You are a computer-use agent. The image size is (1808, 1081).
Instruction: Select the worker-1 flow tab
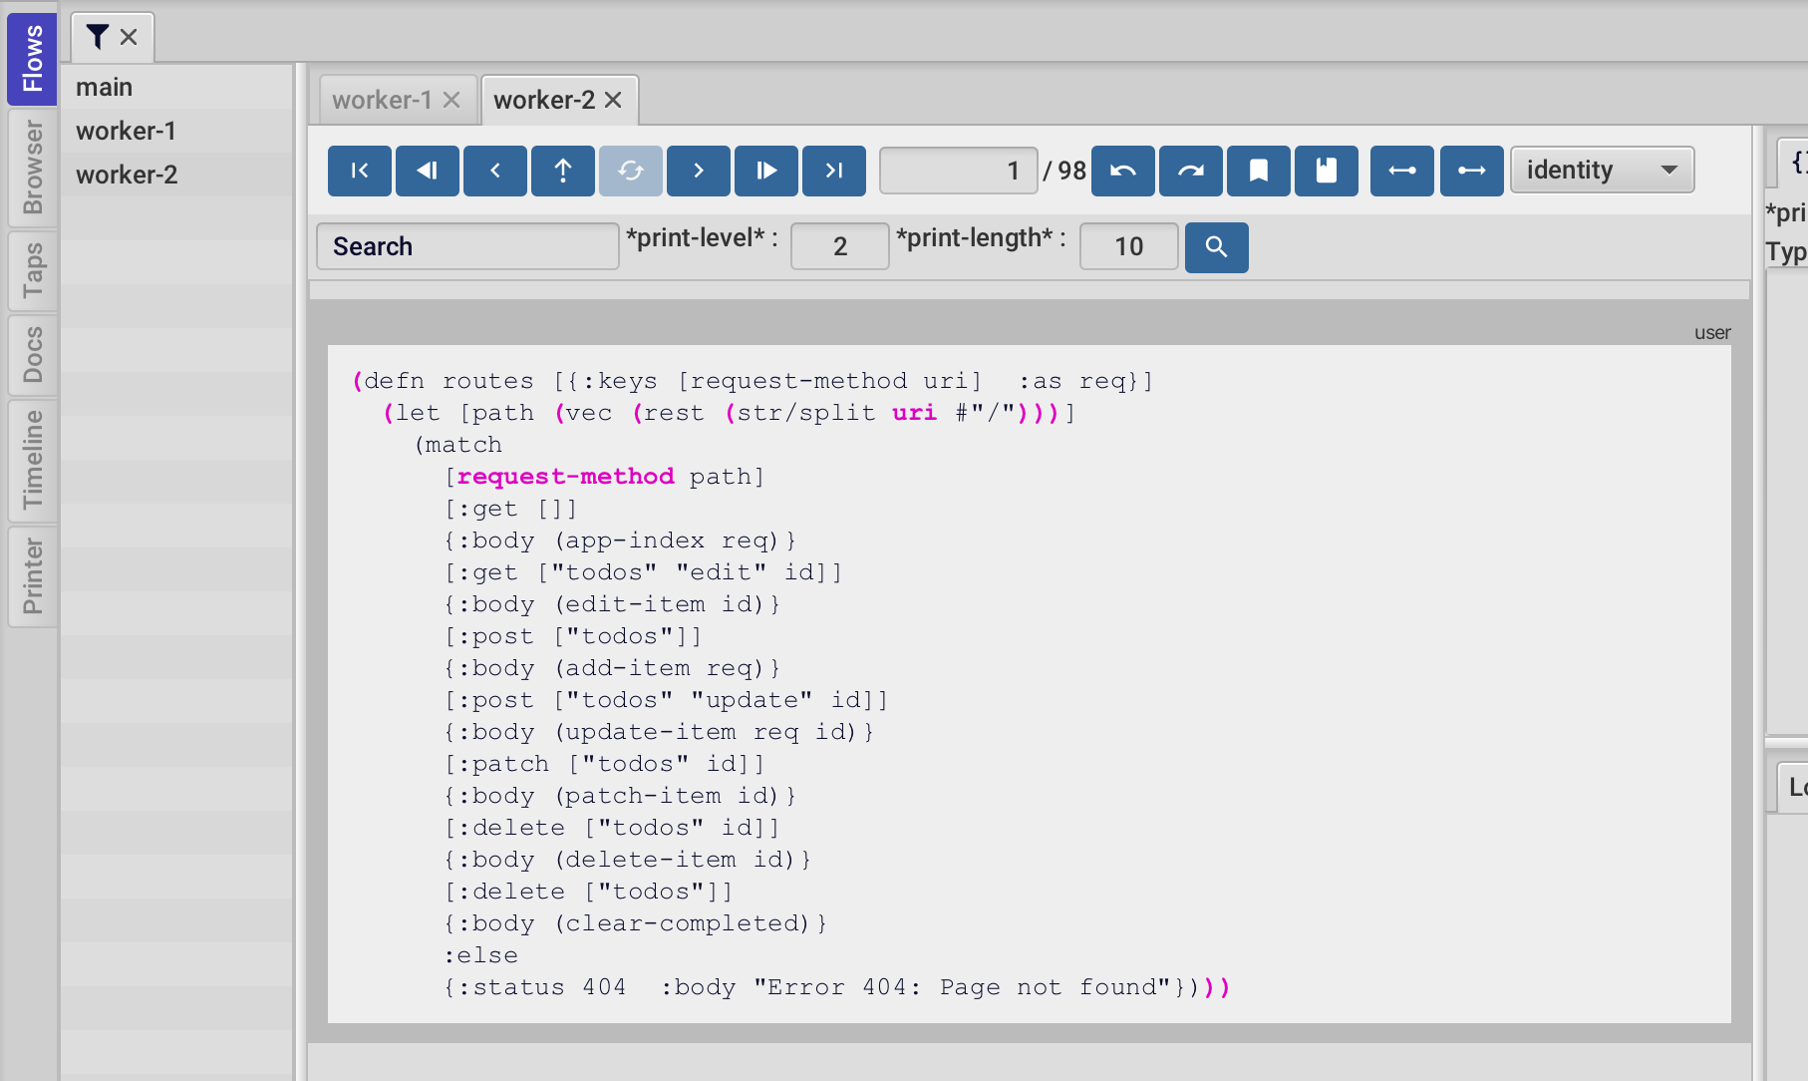pos(384,99)
